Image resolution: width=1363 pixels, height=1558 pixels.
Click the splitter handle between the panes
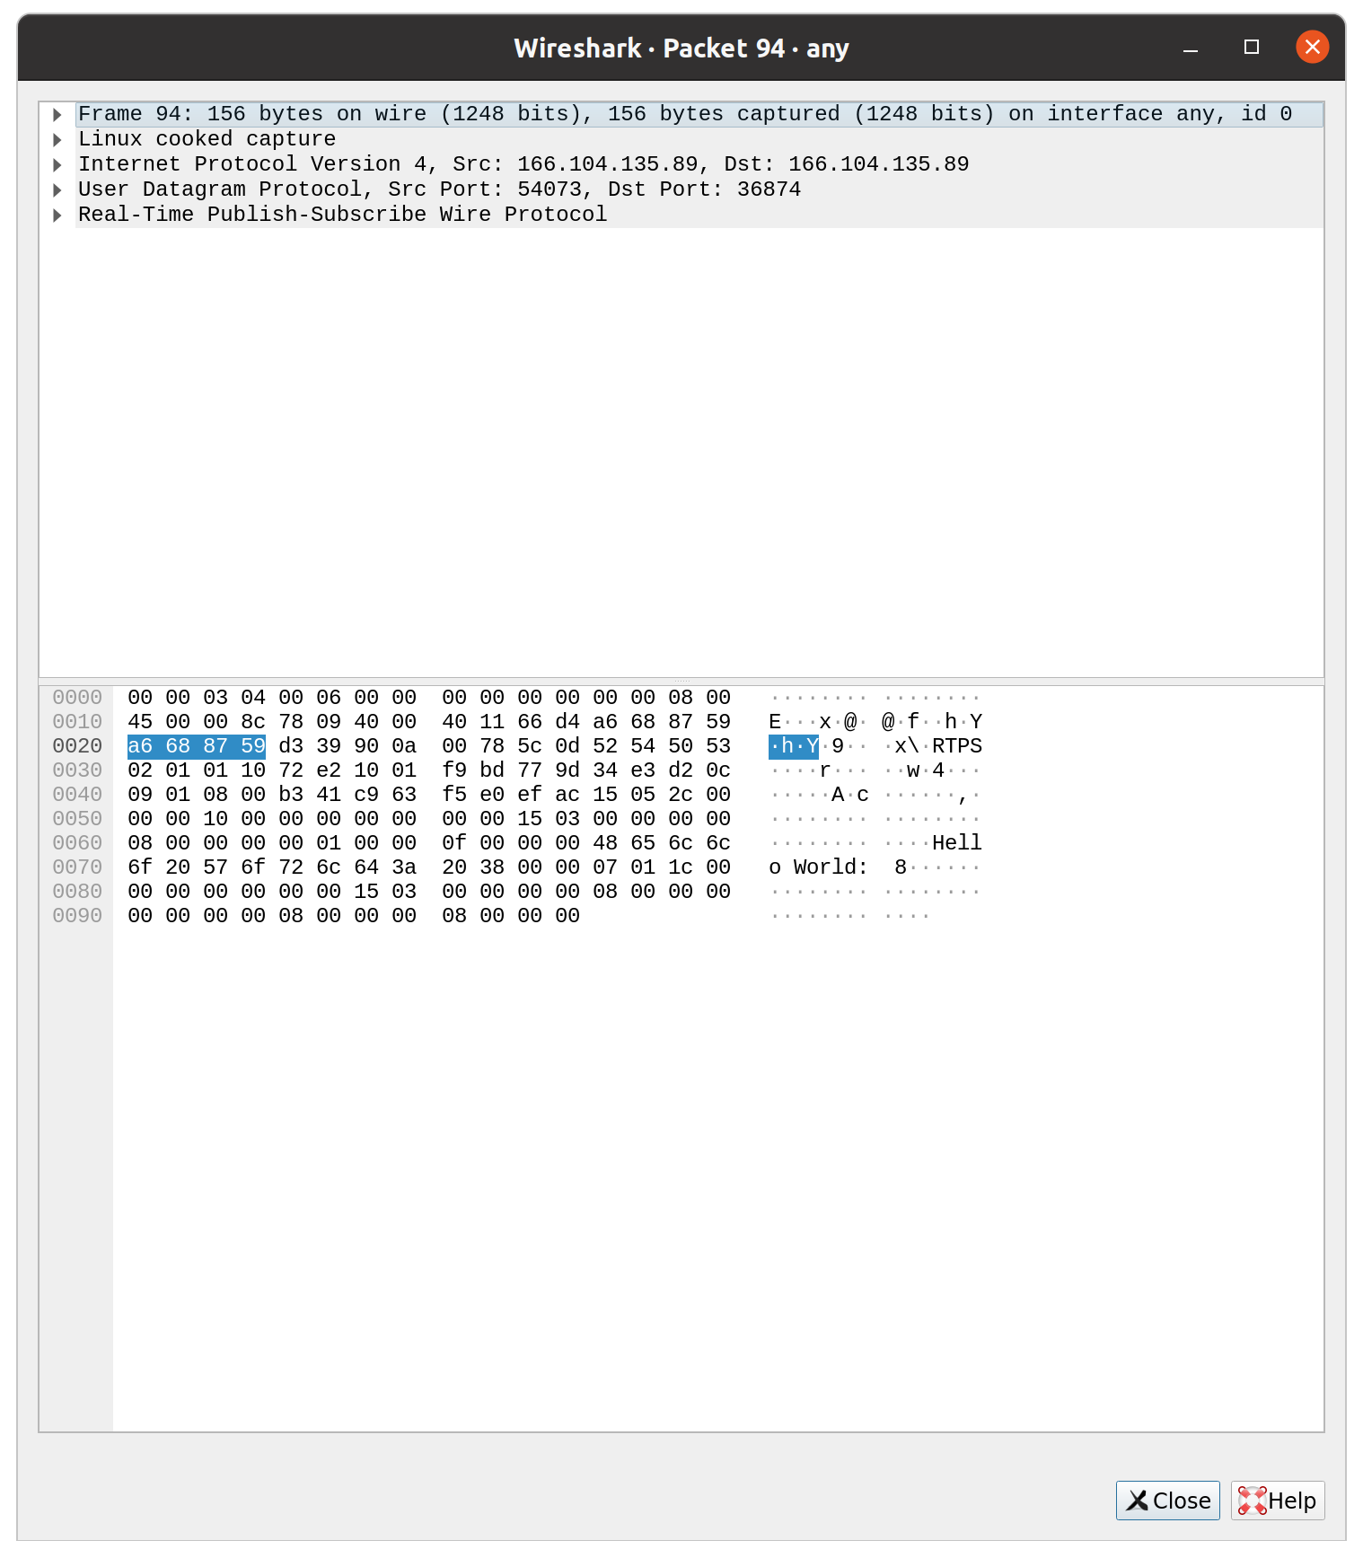681,682
